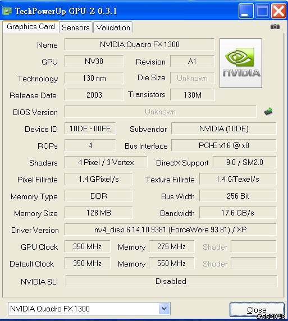Click the Driver Version field nv4_disp
Image resolution: width=288 pixels, height=321 pixels.
click(171, 230)
